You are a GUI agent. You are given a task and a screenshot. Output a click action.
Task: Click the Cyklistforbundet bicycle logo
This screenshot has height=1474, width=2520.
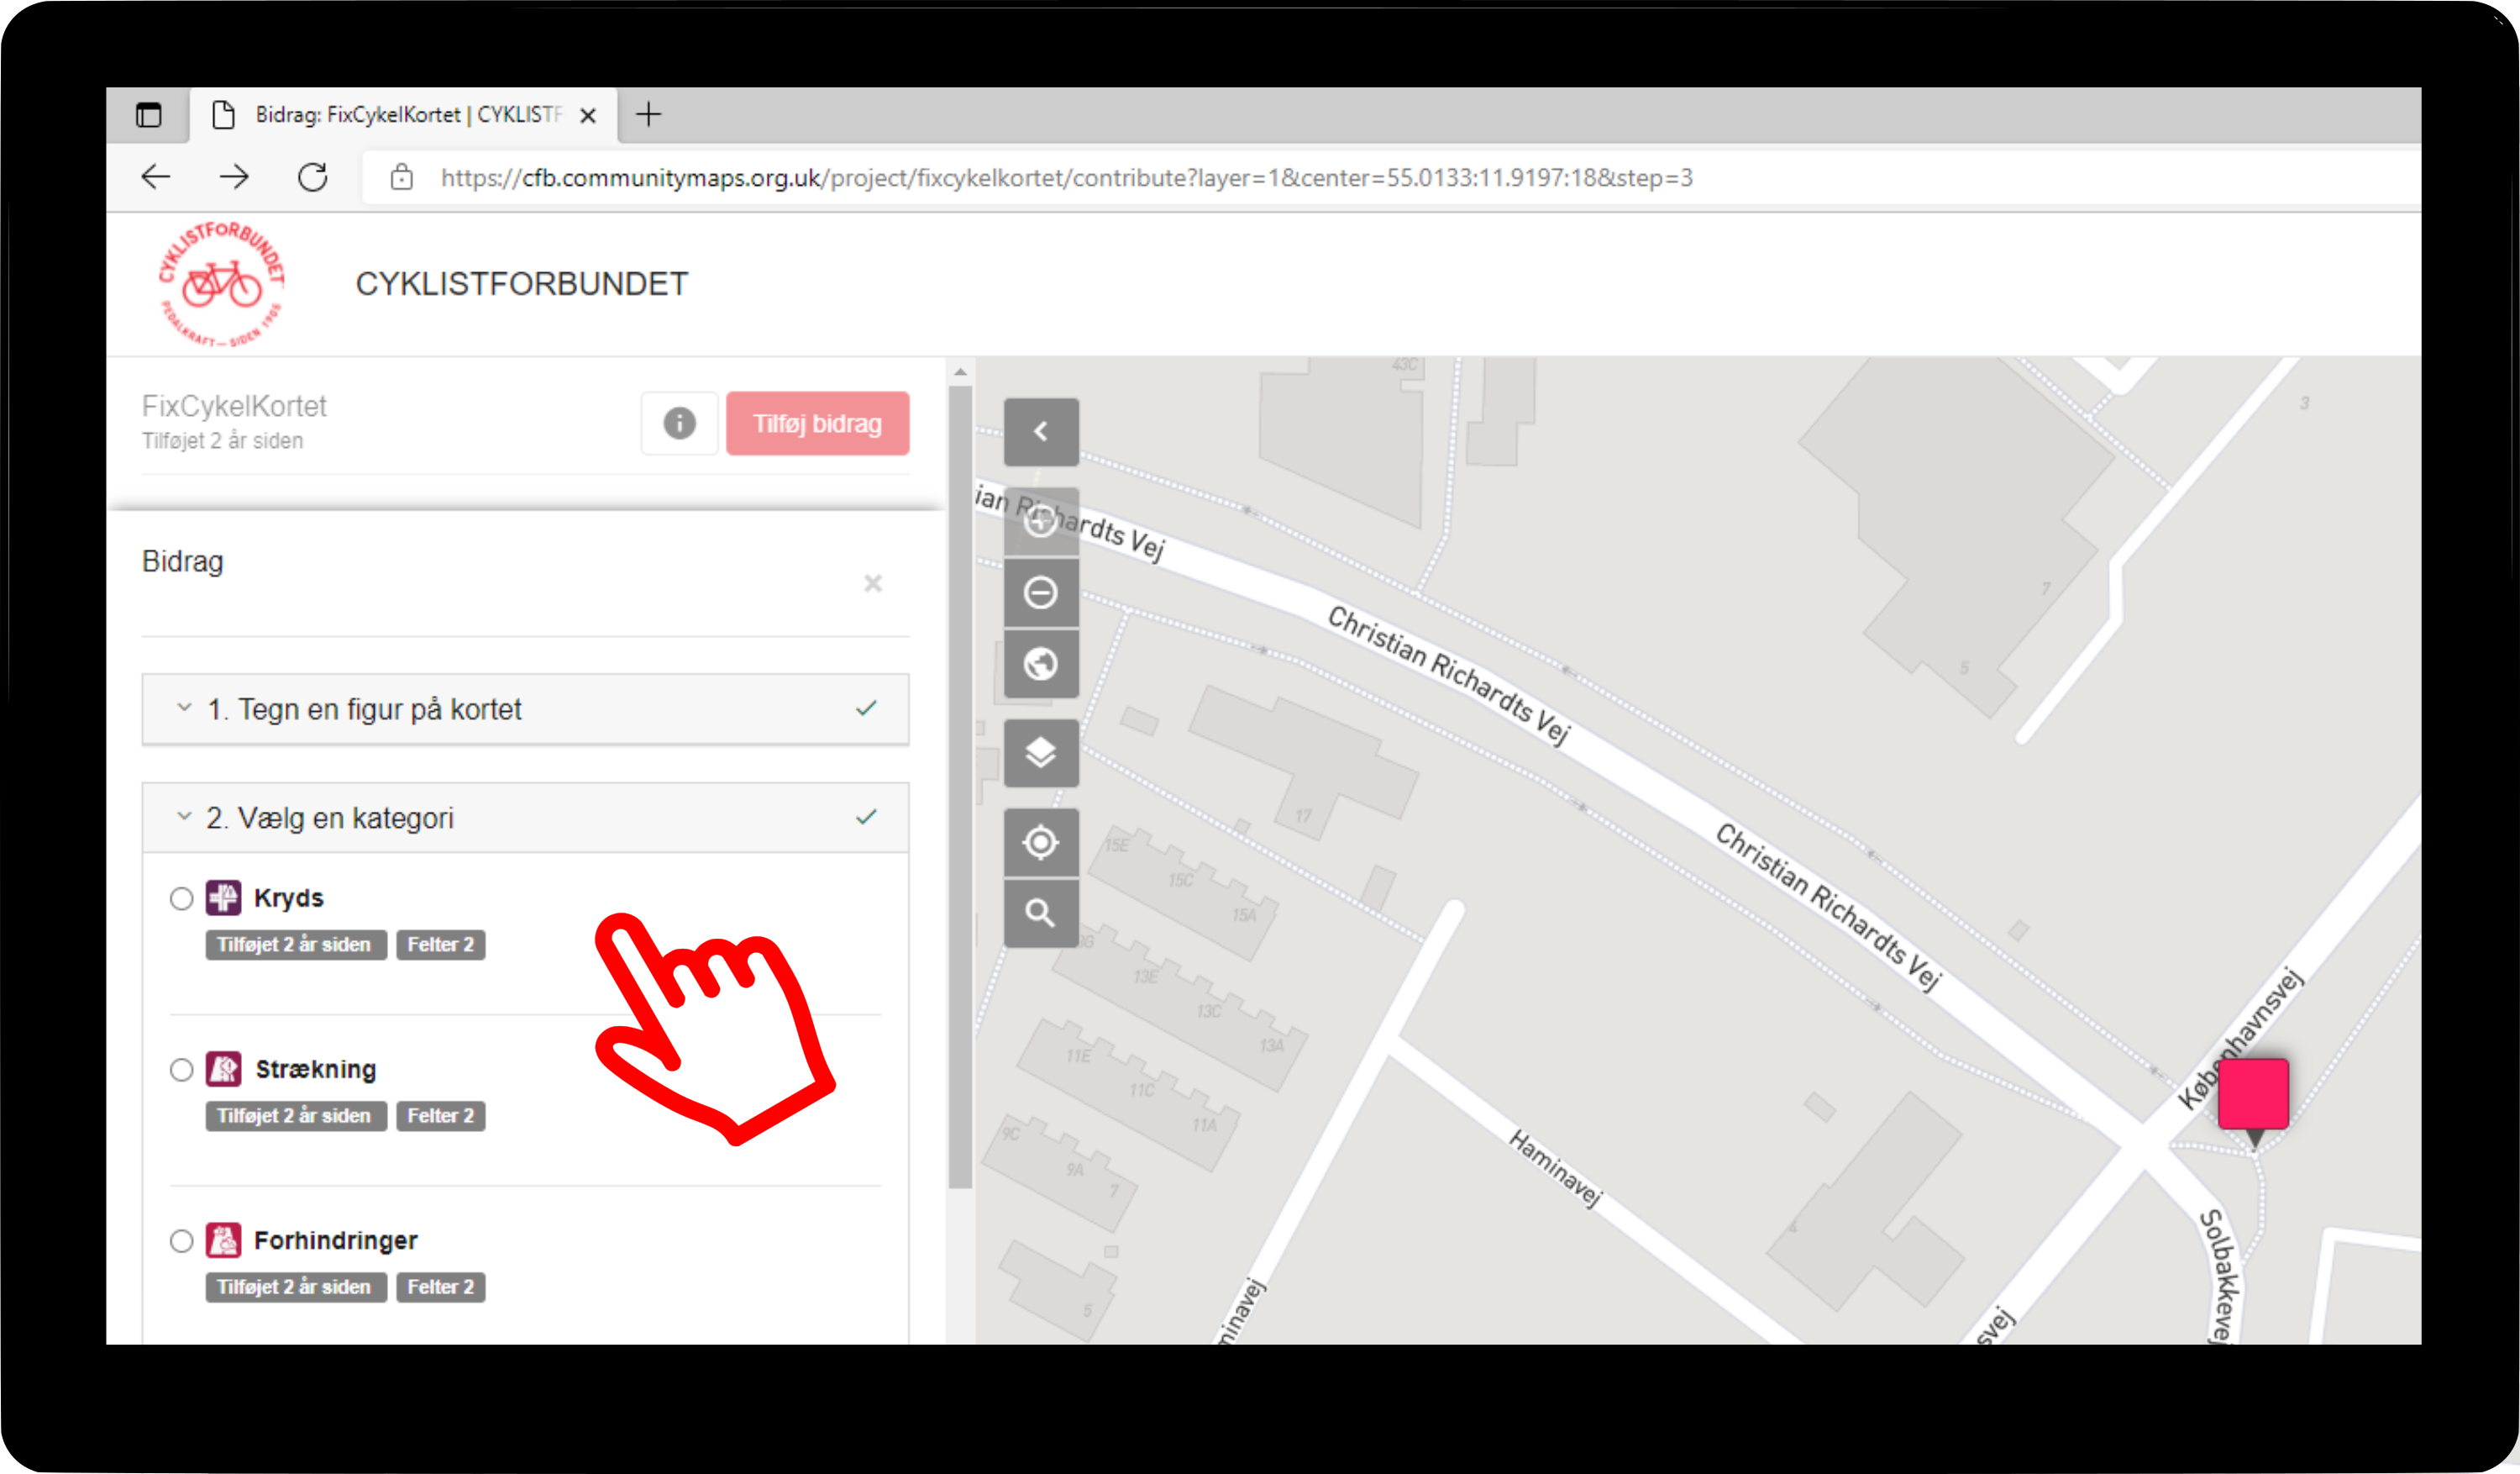click(222, 284)
